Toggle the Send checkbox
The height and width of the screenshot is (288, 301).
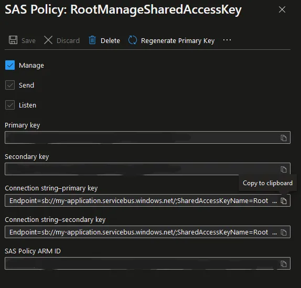pyautogui.click(x=10, y=85)
